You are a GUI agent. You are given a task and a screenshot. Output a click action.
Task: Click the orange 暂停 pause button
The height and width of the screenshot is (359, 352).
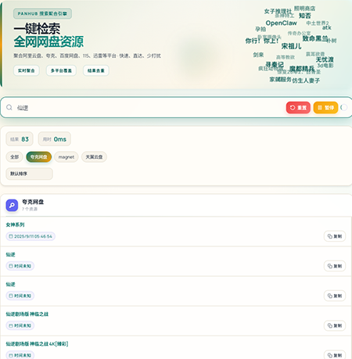(x=325, y=107)
